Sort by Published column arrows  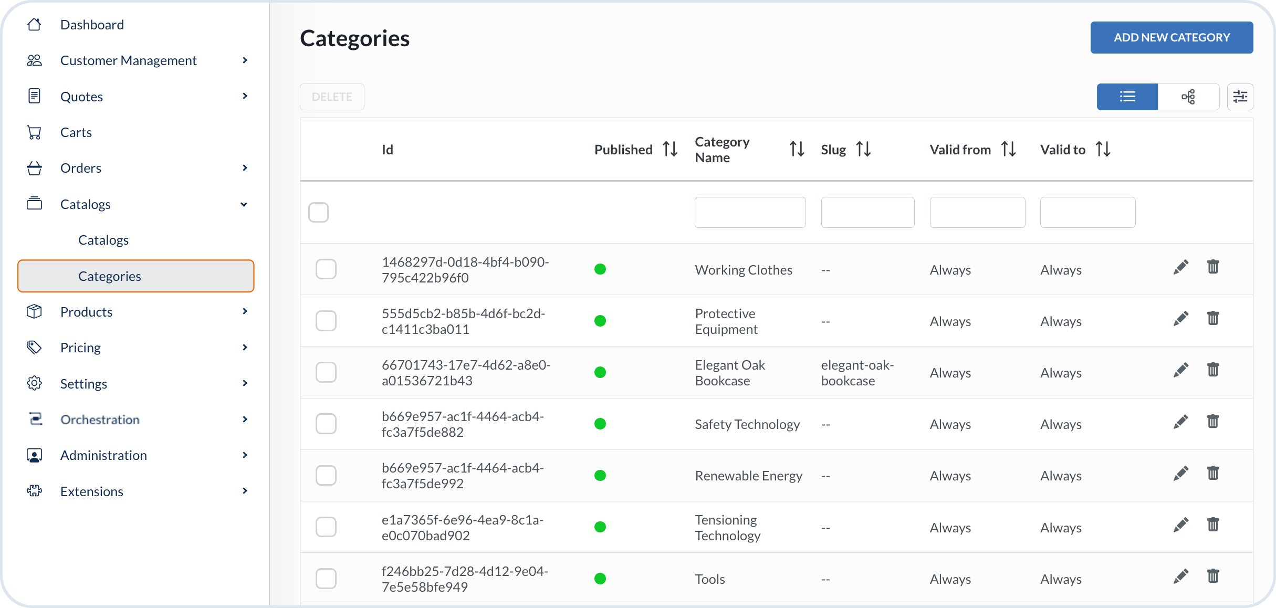pyautogui.click(x=670, y=150)
